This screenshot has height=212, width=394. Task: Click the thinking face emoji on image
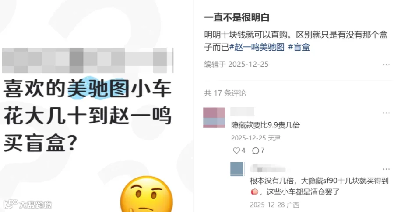coord(147,194)
